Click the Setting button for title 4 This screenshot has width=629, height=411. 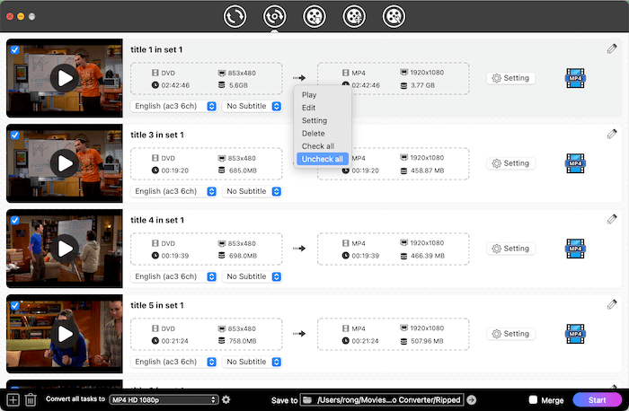pos(510,249)
